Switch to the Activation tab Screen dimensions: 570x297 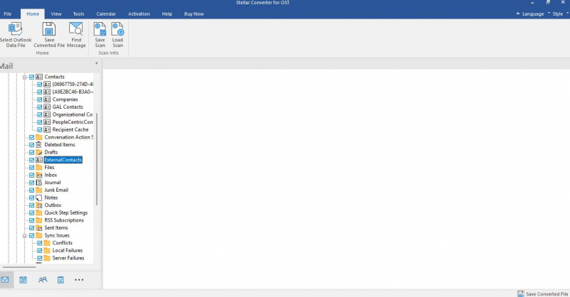[x=139, y=13]
